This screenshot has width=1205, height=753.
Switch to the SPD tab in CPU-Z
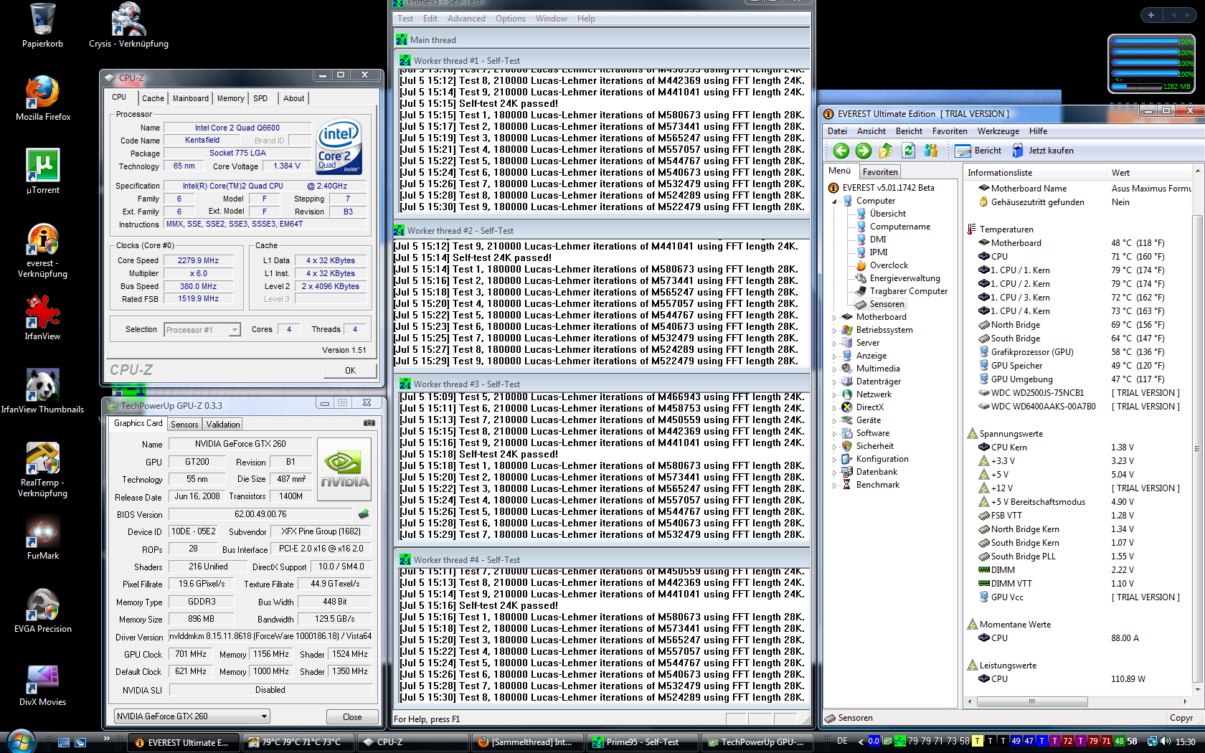coord(260,98)
